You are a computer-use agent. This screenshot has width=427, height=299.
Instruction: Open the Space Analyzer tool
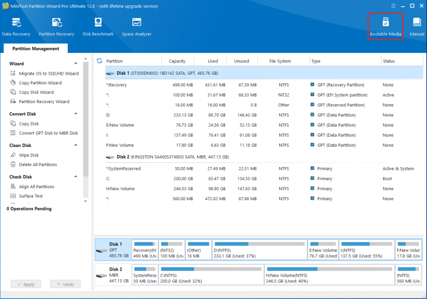click(137, 27)
